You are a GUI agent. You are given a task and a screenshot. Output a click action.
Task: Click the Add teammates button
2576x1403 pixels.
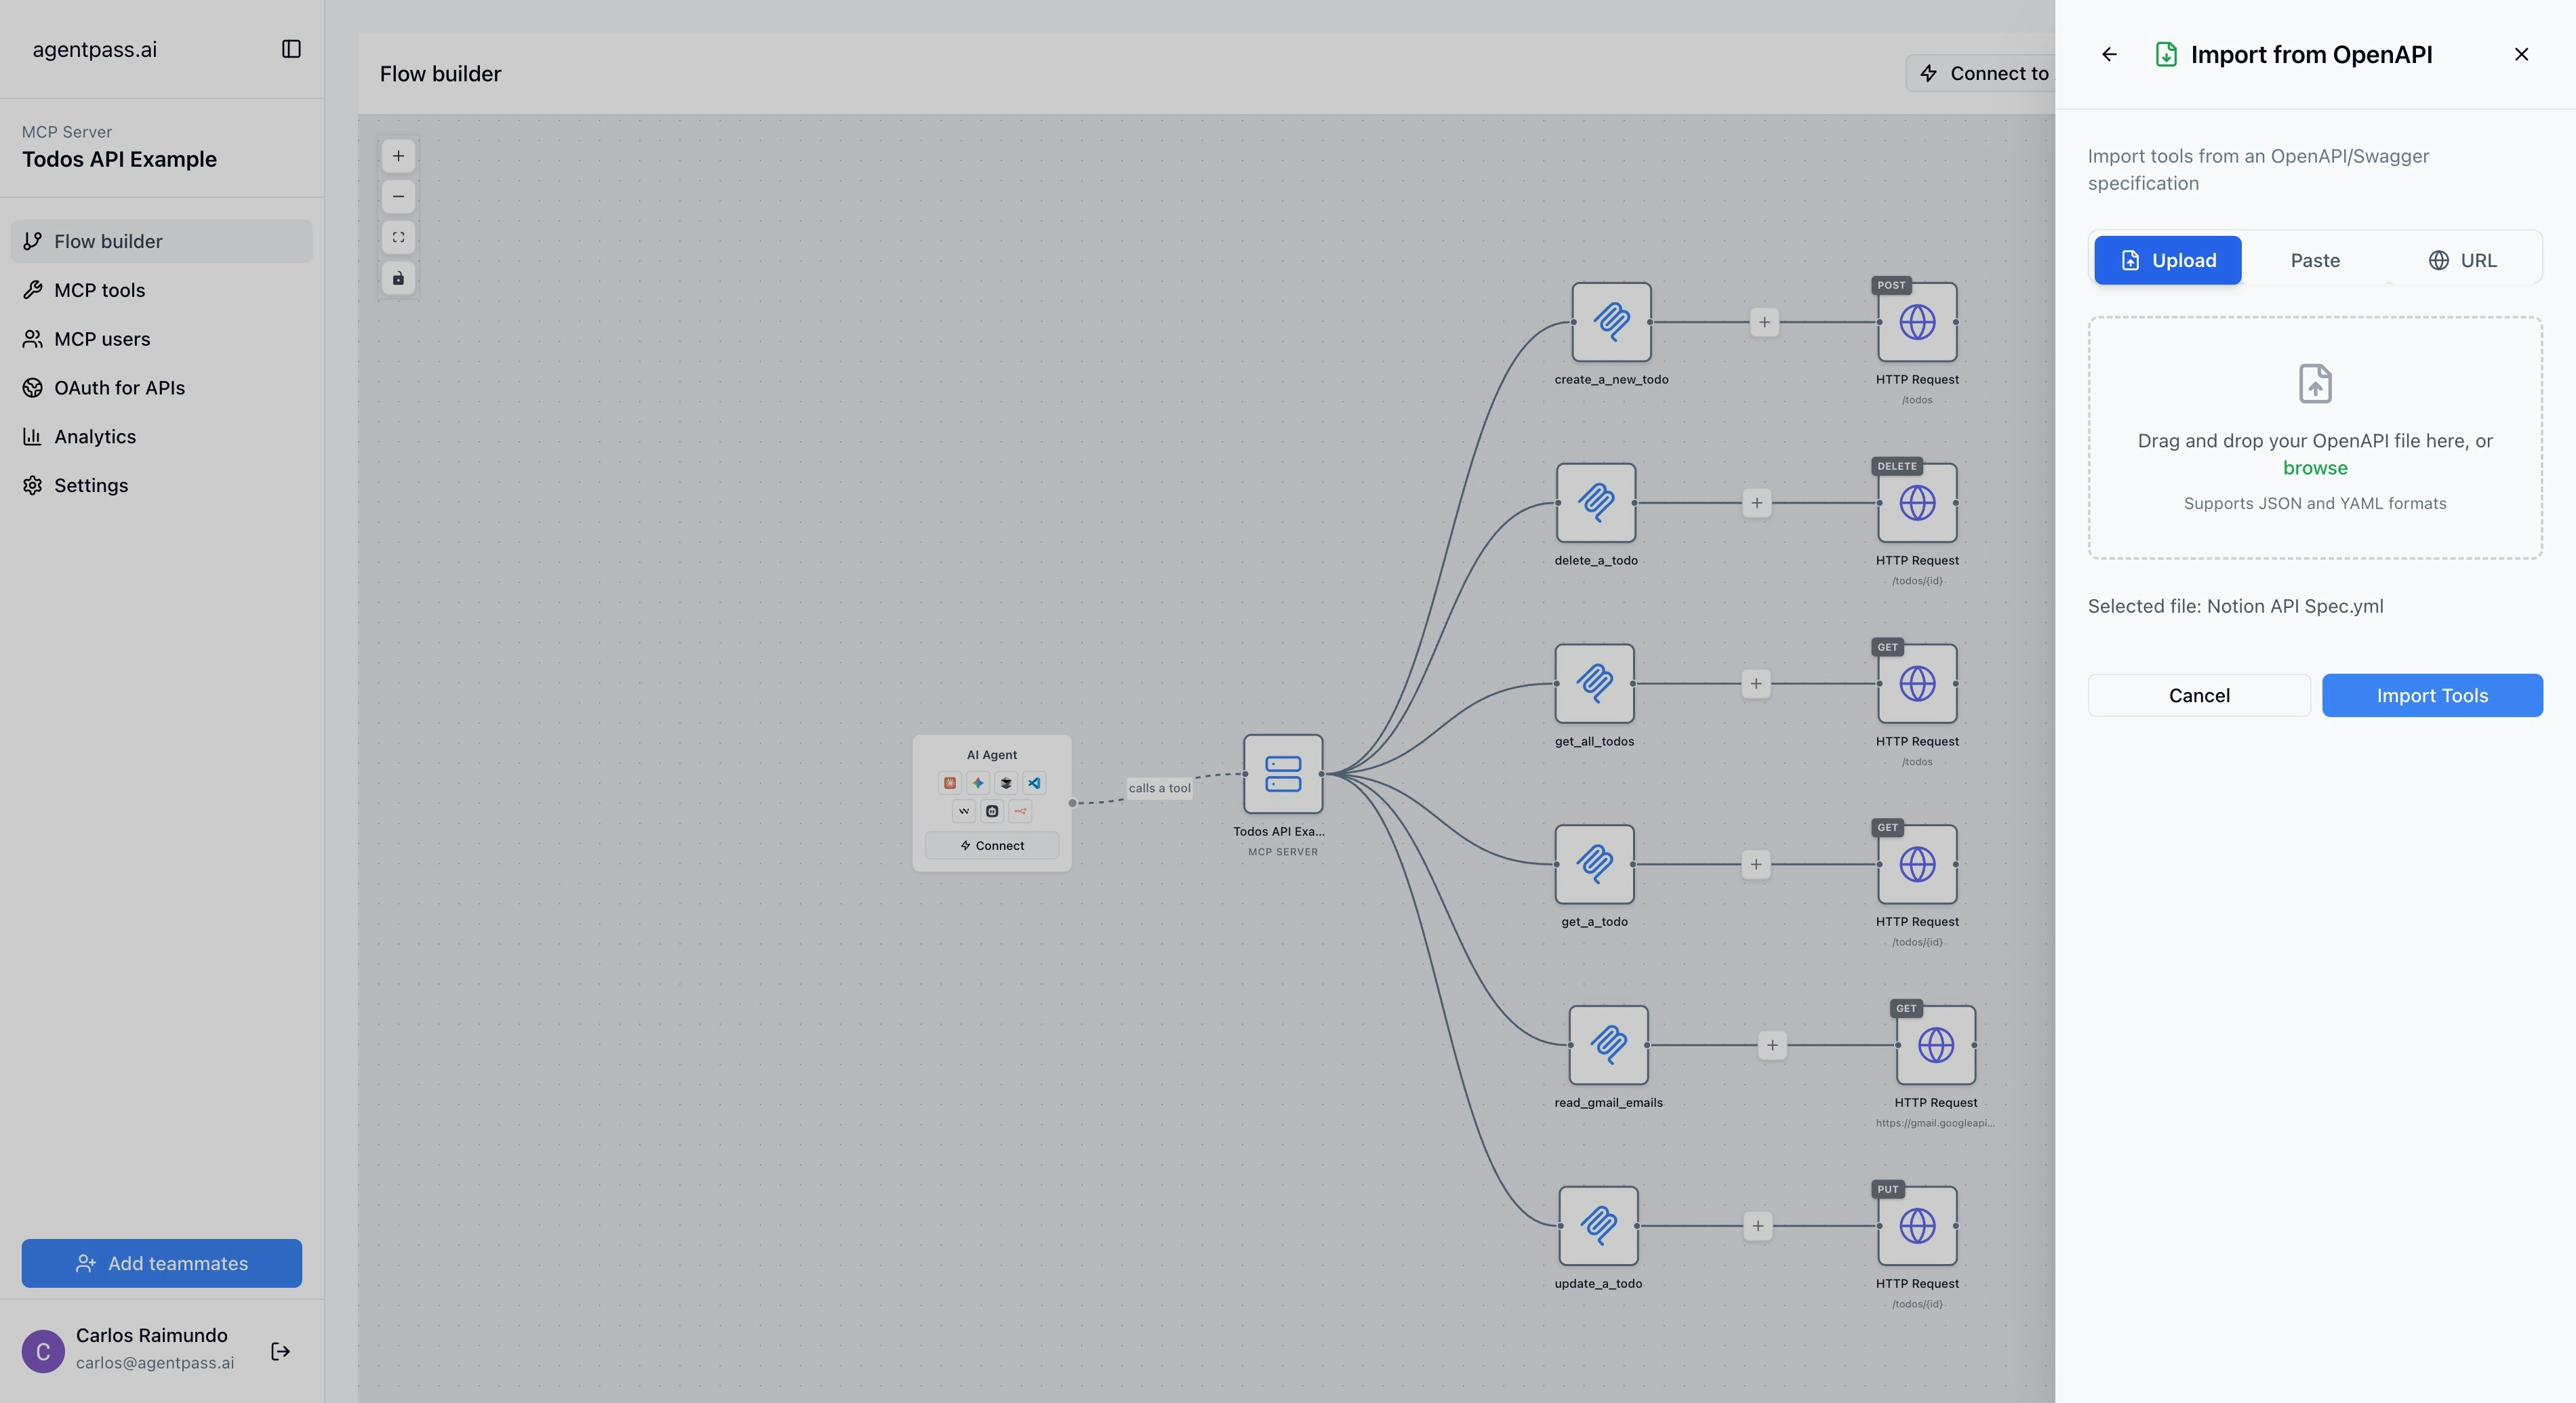pos(162,1263)
